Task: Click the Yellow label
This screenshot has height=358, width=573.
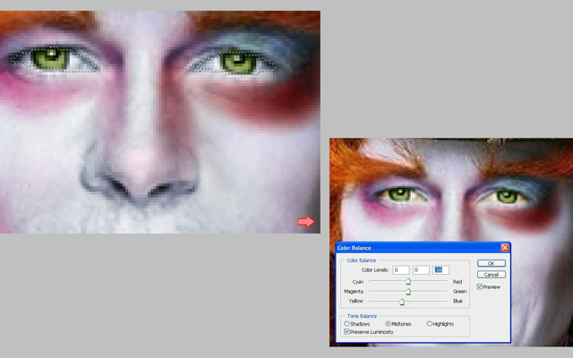Action: tap(356, 301)
